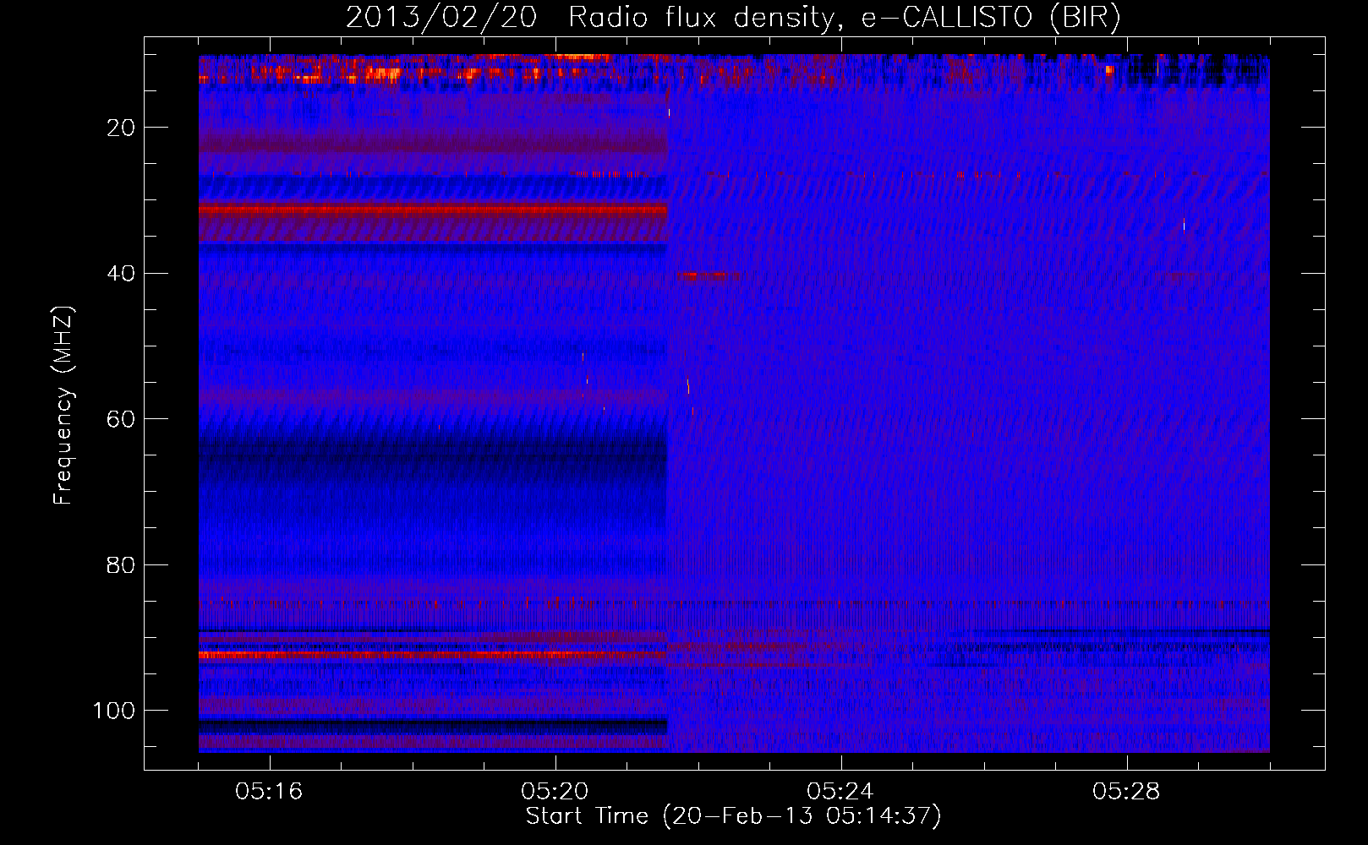The image size is (1368, 845).
Task: Click the 05:16 time tick label
Action: [269, 792]
